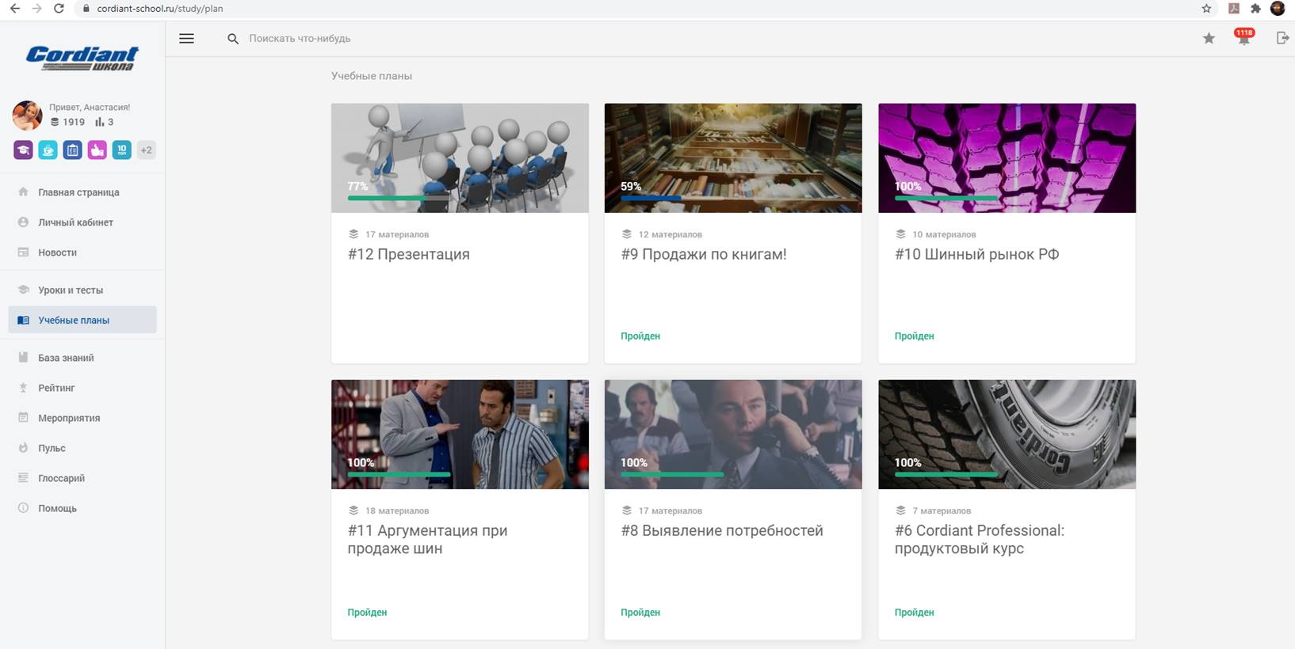The image size is (1295, 649).
Task: Click the search field Поискать что-нибудь
Action: point(300,39)
